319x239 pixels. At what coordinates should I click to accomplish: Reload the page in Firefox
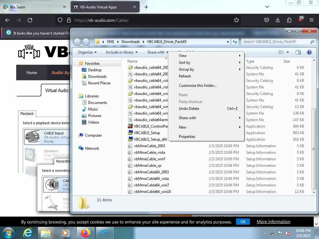pyautogui.click(x=30, y=20)
